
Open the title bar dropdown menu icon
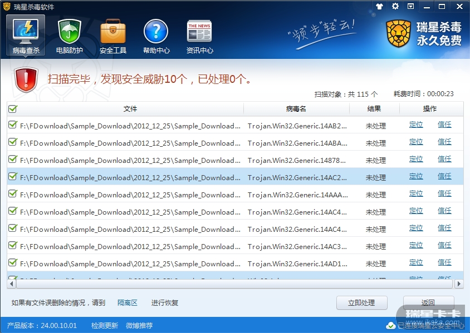[x=410, y=6]
